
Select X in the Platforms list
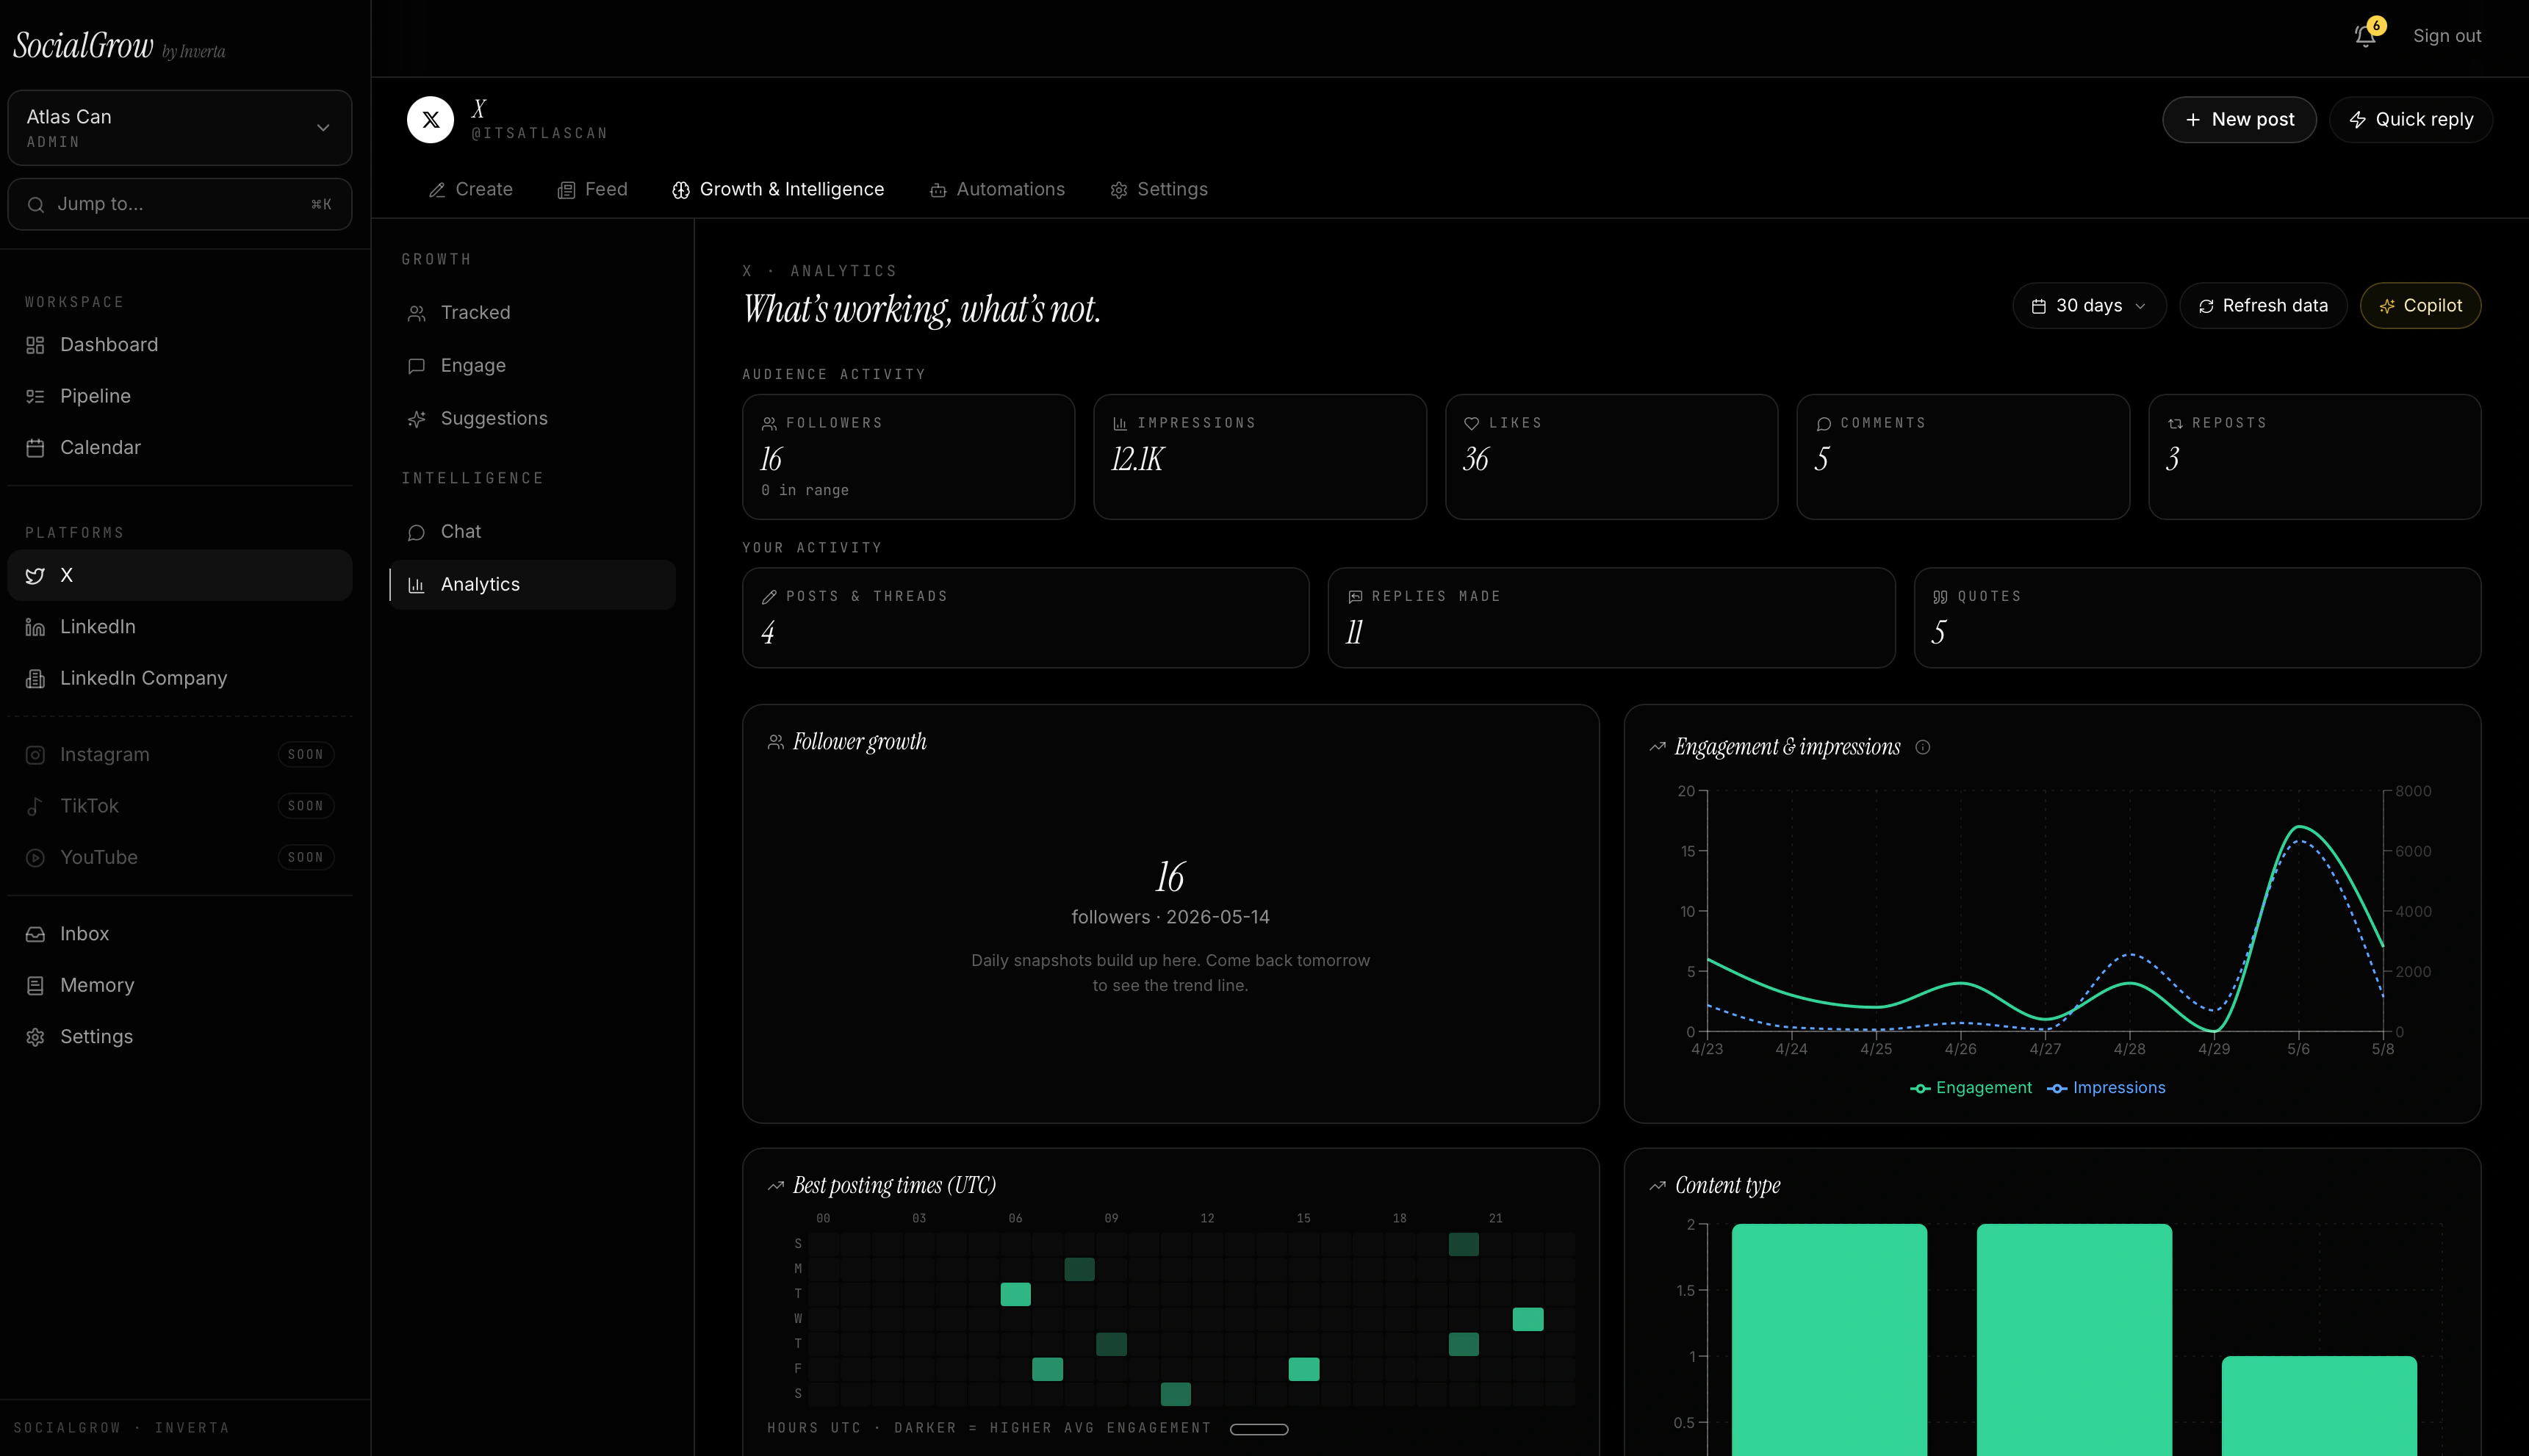(x=180, y=576)
